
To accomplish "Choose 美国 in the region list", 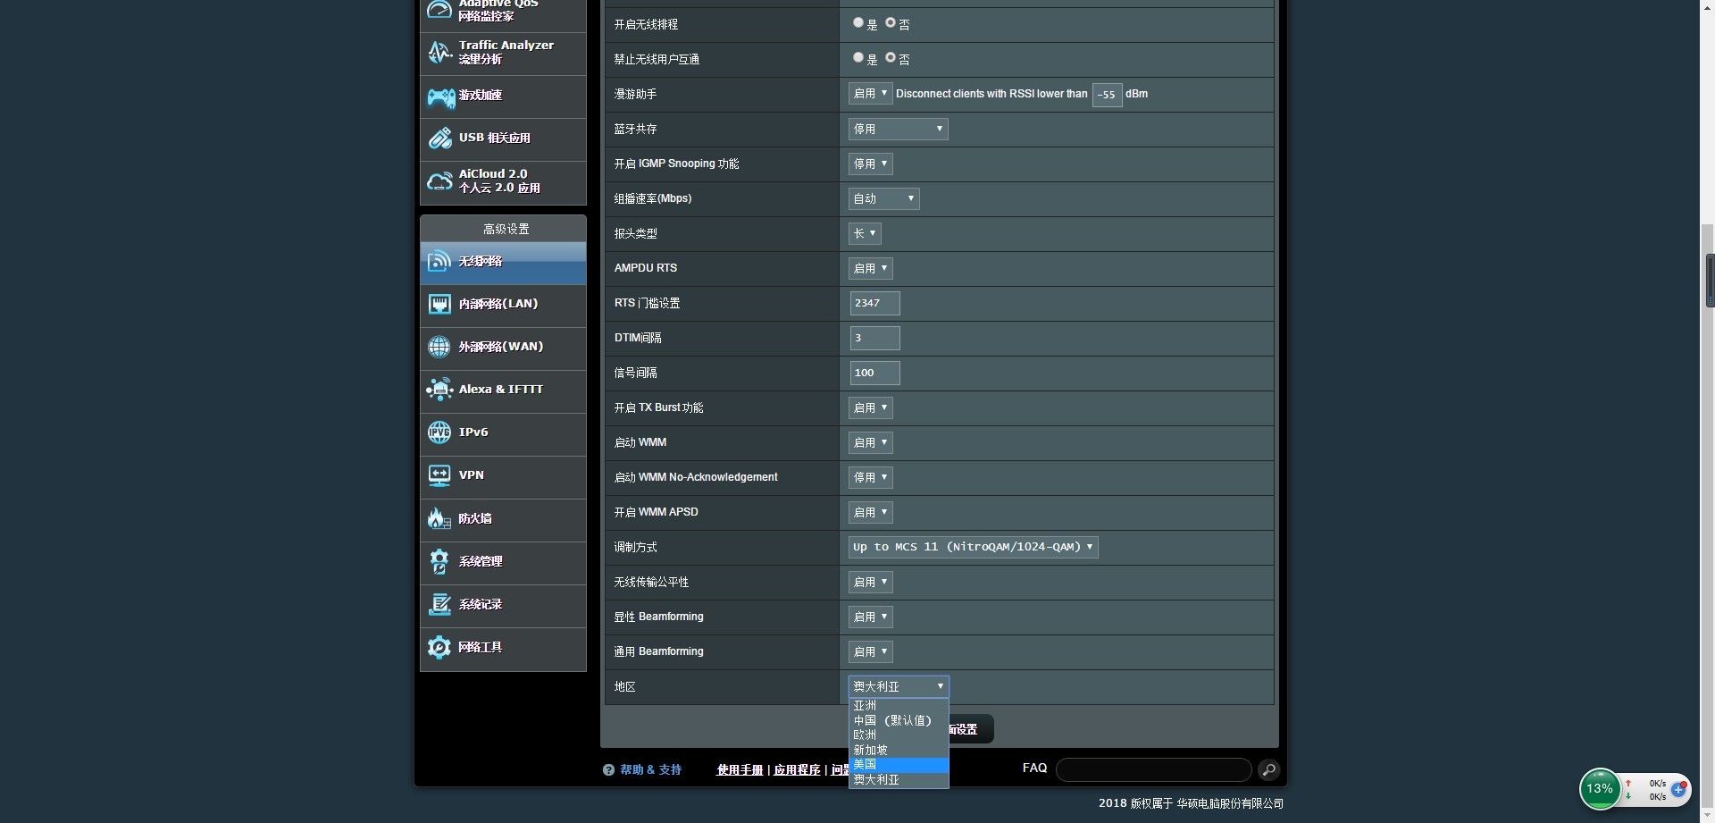I will tap(899, 765).
